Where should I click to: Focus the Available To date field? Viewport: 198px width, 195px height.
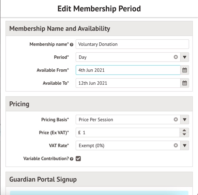128,83
